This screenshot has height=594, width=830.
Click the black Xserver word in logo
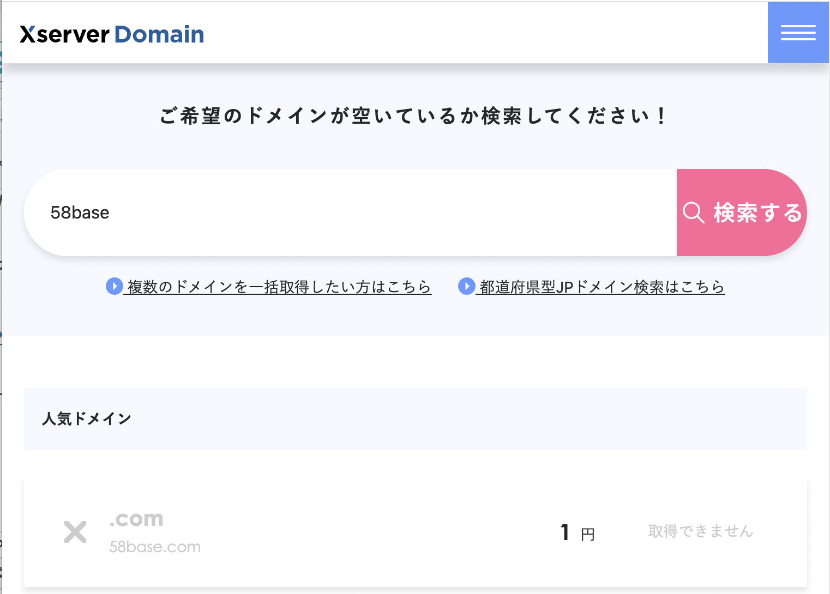pos(64,34)
